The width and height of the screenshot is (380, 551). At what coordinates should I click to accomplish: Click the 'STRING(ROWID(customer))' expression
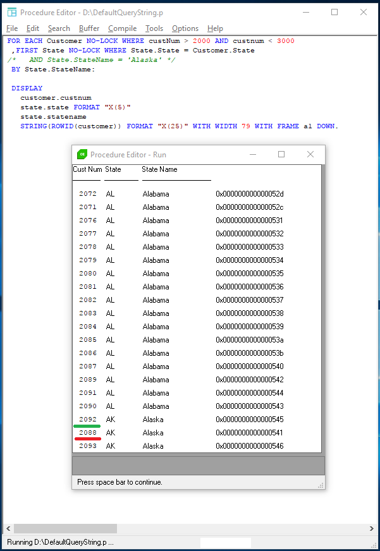(71, 126)
